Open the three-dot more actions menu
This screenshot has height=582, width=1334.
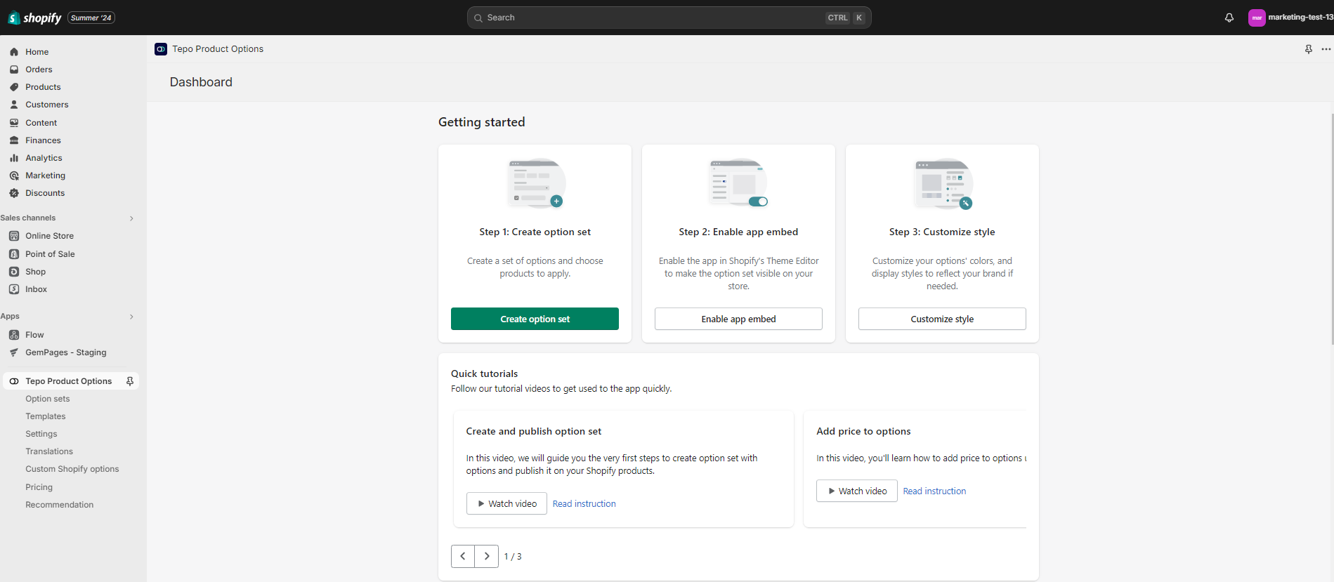point(1326,49)
